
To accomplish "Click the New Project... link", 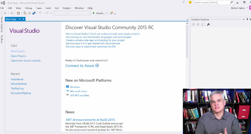I will point(18,51).
